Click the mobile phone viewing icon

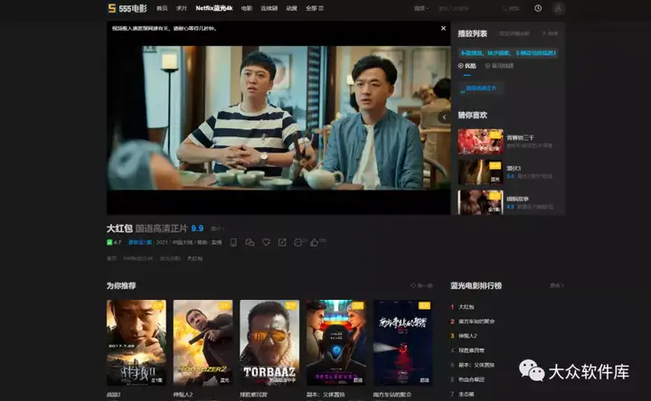[233, 243]
